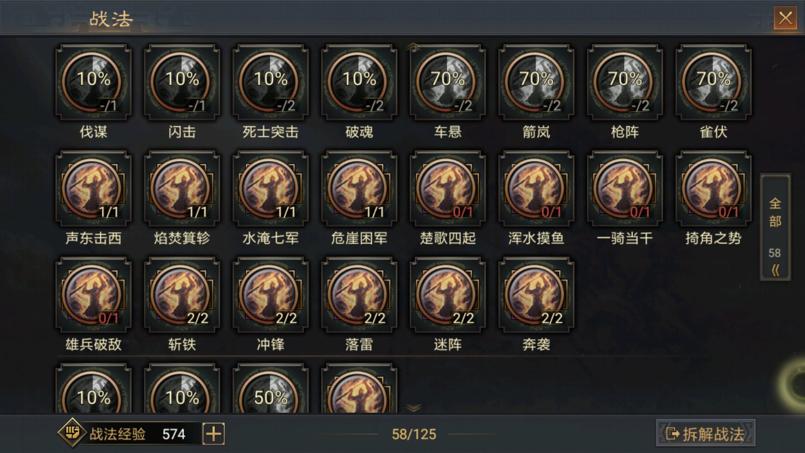
Task: Click the 战法经验 emblem icon
Action: [72, 433]
